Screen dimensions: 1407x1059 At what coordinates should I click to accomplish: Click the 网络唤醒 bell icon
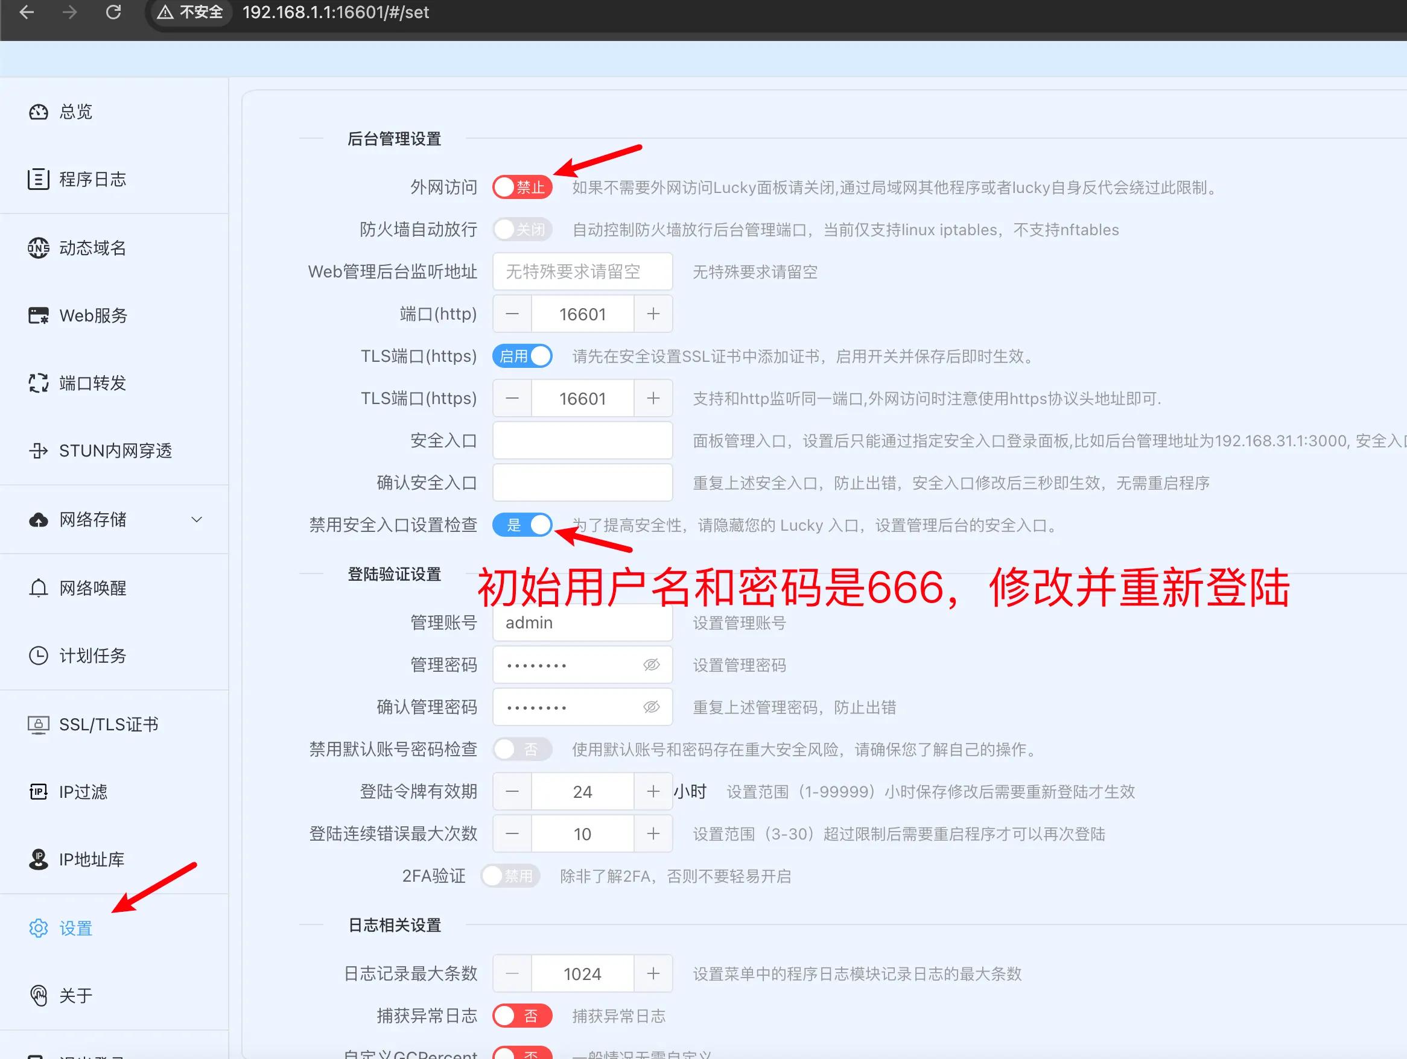coord(38,588)
